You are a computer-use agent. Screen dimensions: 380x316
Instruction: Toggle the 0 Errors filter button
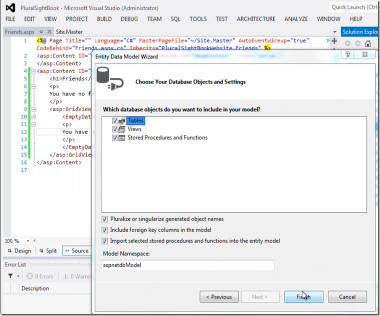40,276
